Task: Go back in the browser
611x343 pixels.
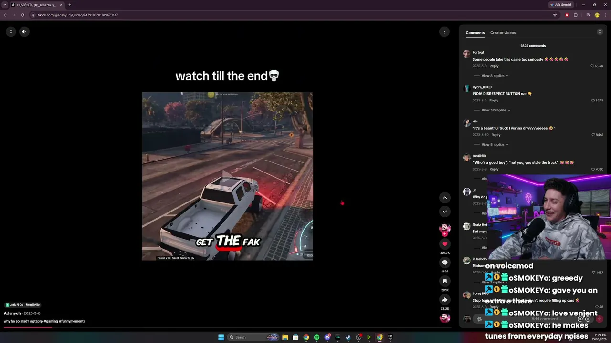Action: 6,15
